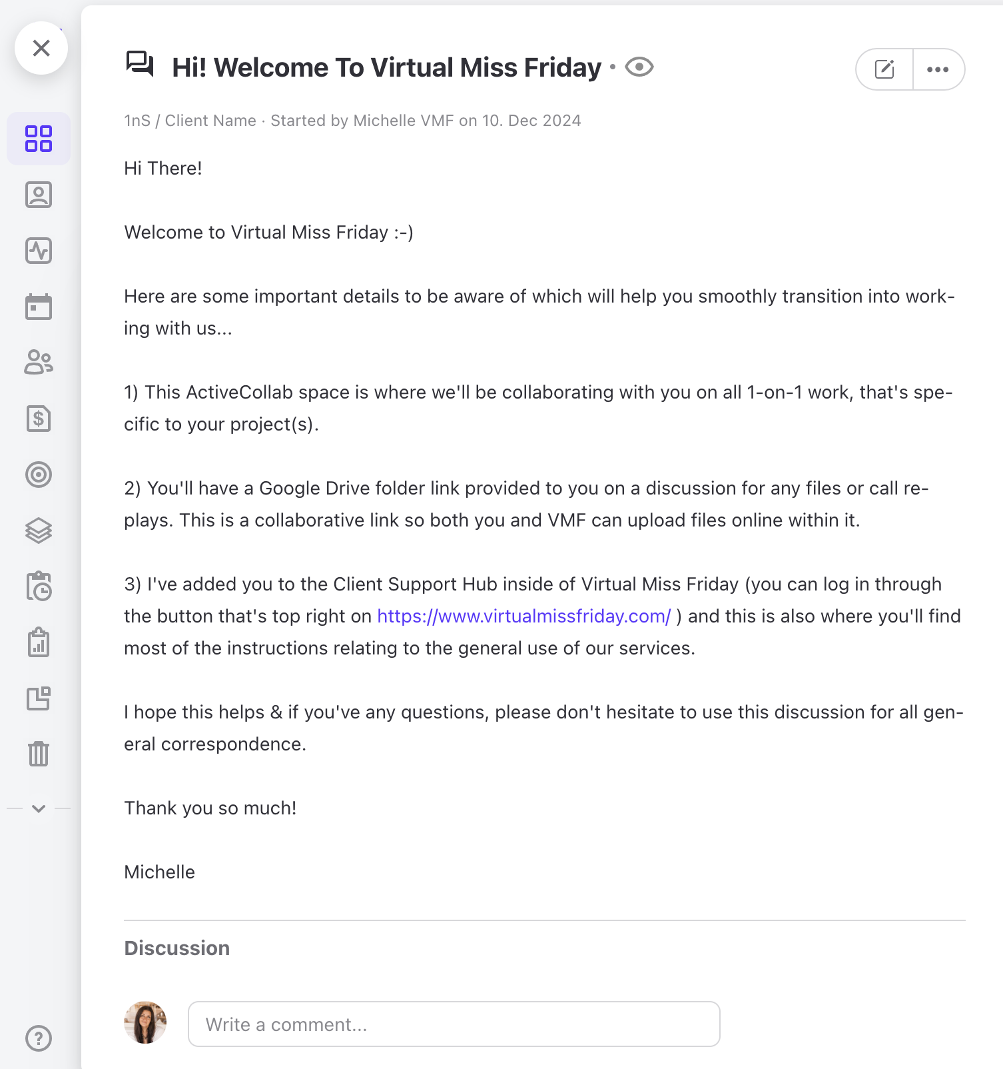Click the user avatar photo beside comment box

pyautogui.click(x=145, y=1022)
